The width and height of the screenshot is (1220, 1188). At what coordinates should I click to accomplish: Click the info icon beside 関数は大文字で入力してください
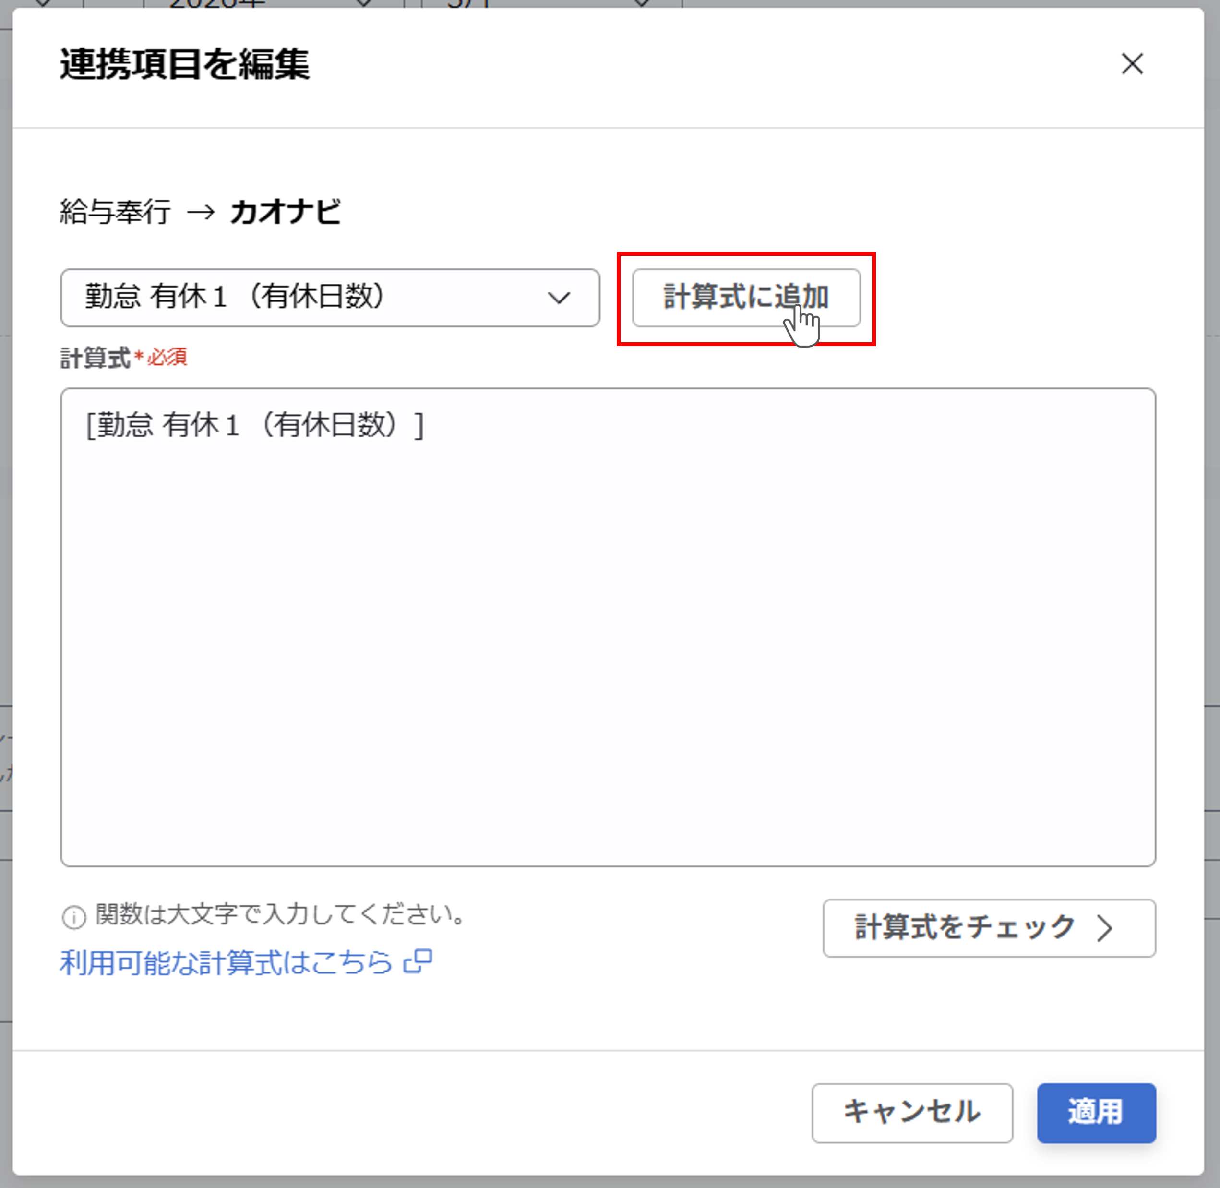(x=74, y=917)
